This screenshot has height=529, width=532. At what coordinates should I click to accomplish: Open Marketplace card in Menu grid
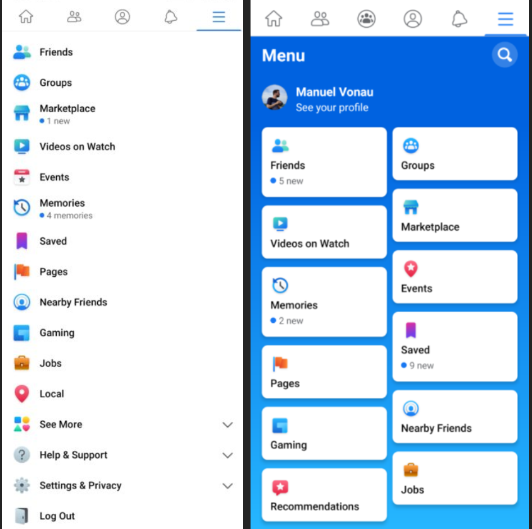(x=454, y=215)
